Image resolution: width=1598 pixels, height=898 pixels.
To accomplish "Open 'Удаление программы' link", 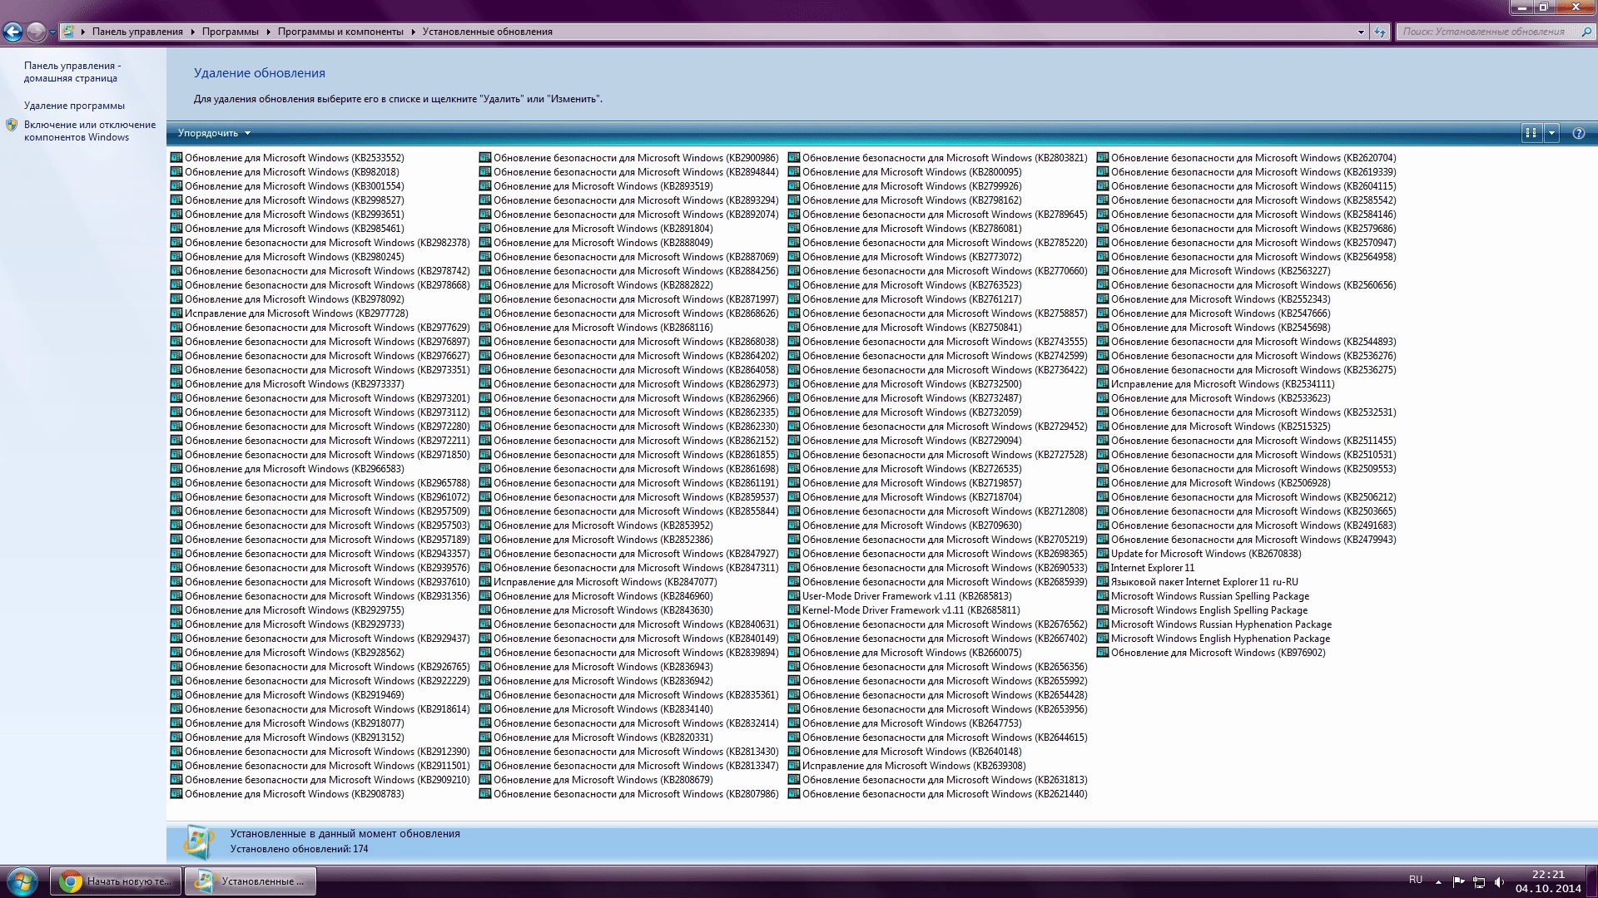I will point(74,106).
